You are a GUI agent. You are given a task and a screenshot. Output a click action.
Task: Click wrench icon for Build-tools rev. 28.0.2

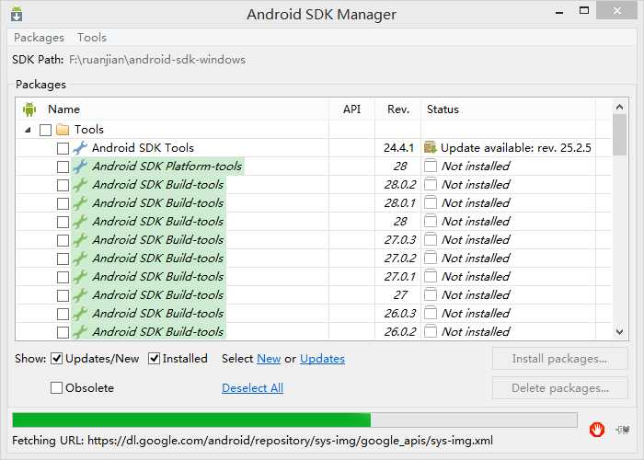tap(80, 185)
